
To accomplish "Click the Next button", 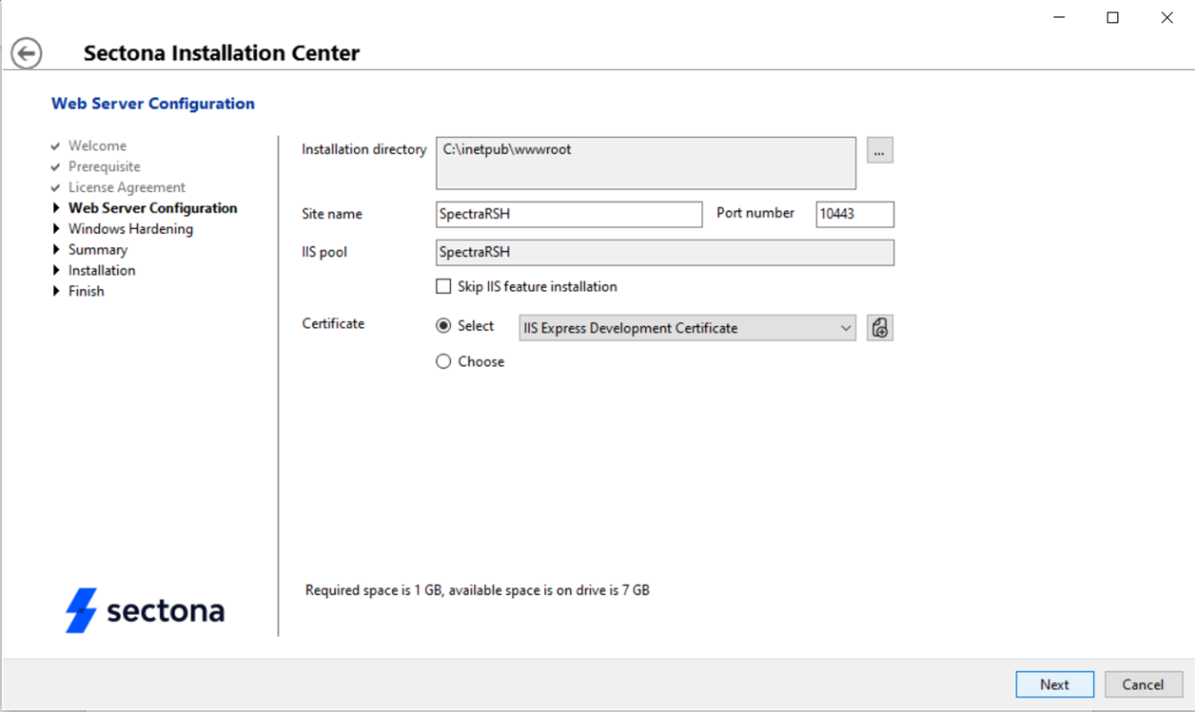I will tap(1054, 684).
